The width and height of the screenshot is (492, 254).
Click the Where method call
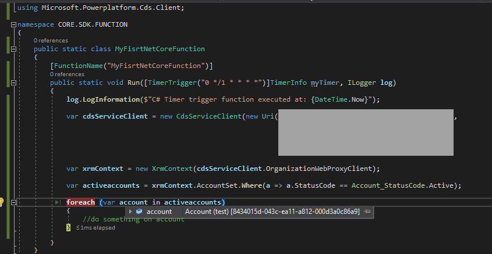tap(252, 185)
